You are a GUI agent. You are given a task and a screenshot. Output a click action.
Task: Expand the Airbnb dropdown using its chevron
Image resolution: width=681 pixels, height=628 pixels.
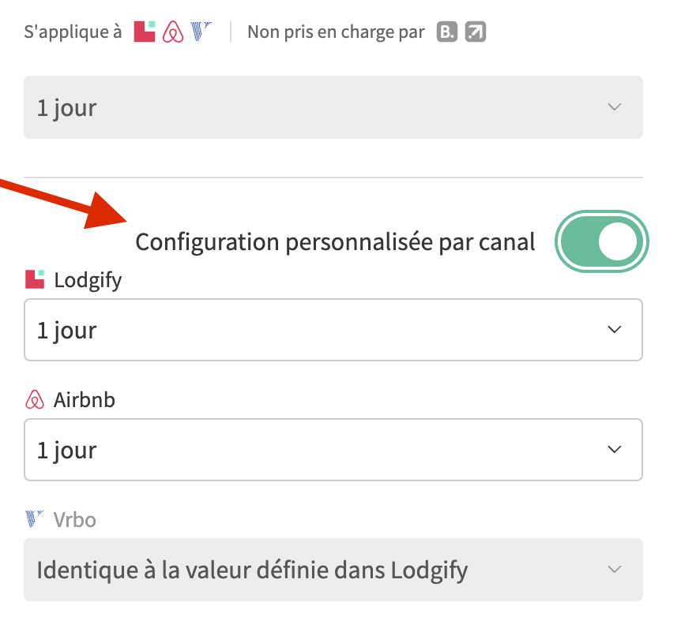click(615, 450)
